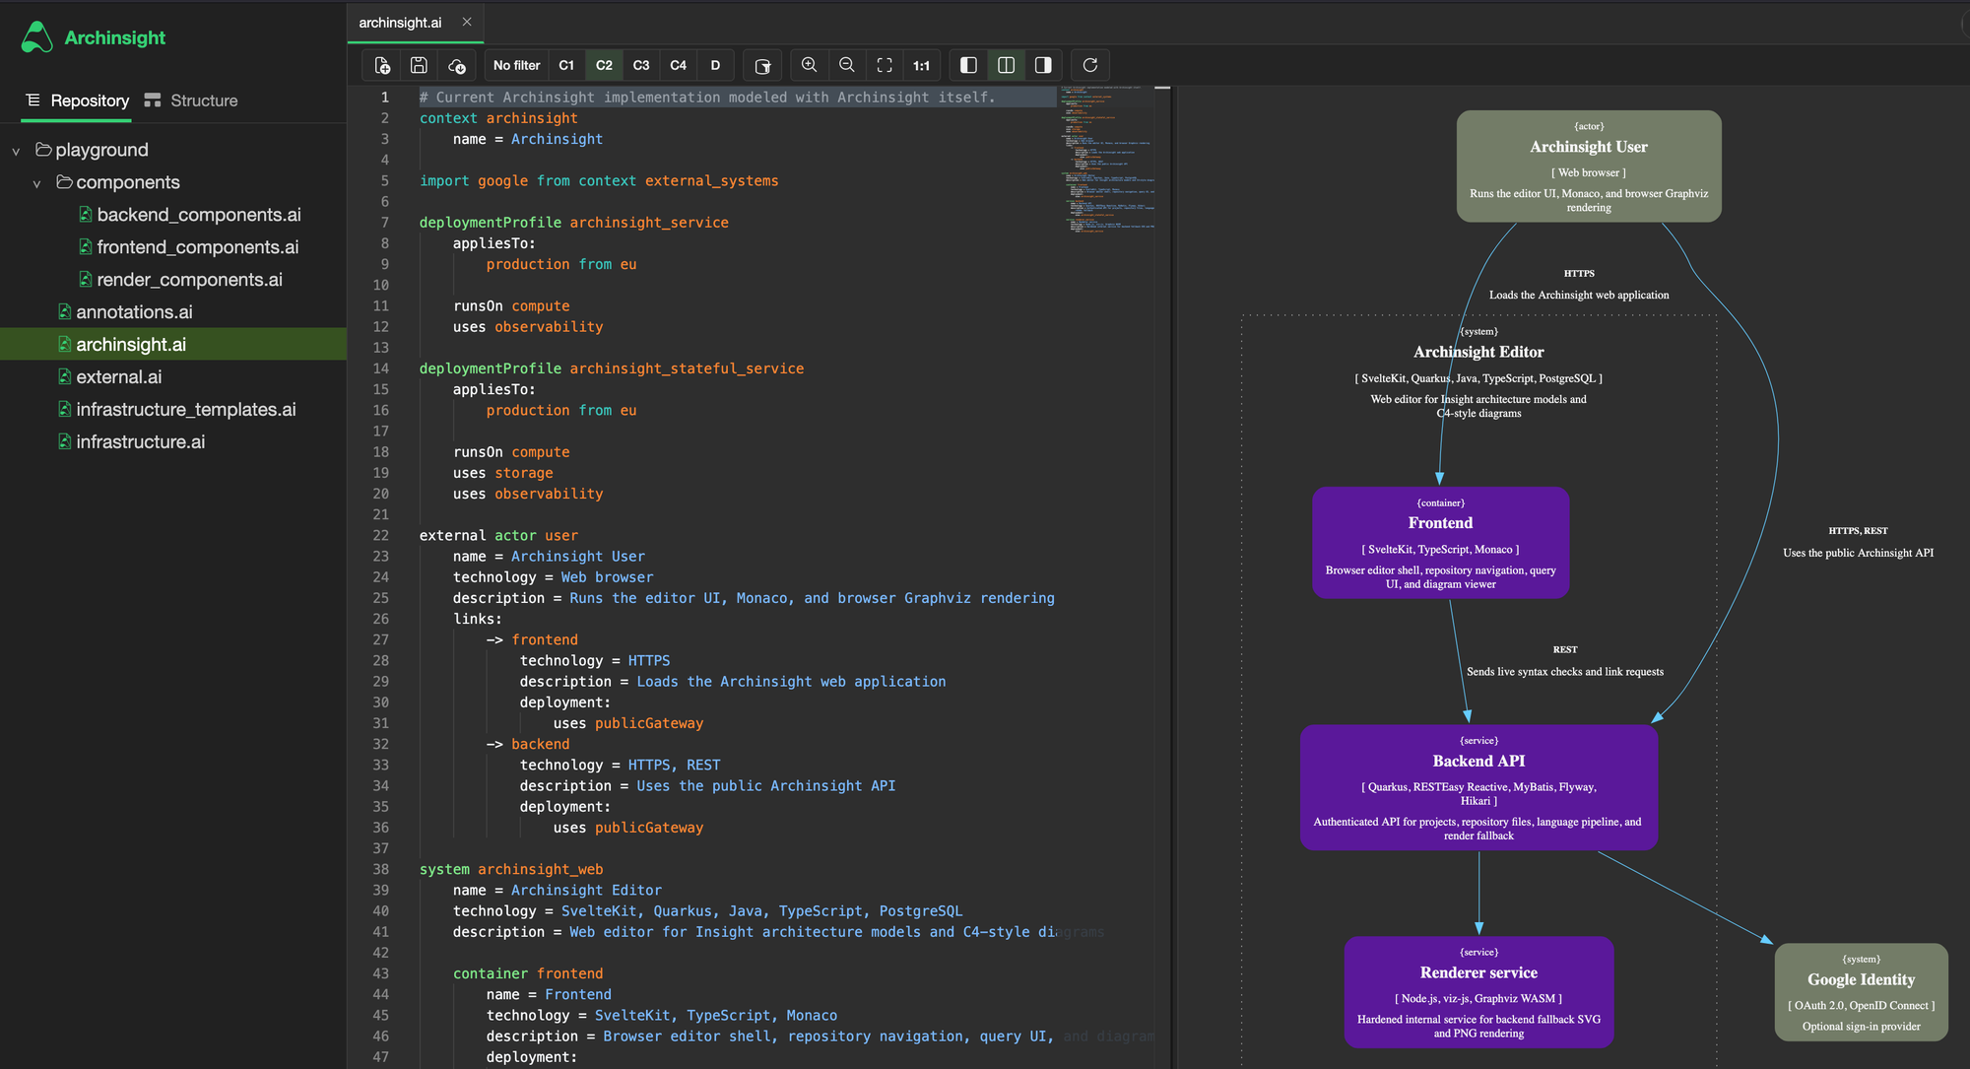Click the 'Loads the Archinsight web application' edge label

pos(1579,295)
